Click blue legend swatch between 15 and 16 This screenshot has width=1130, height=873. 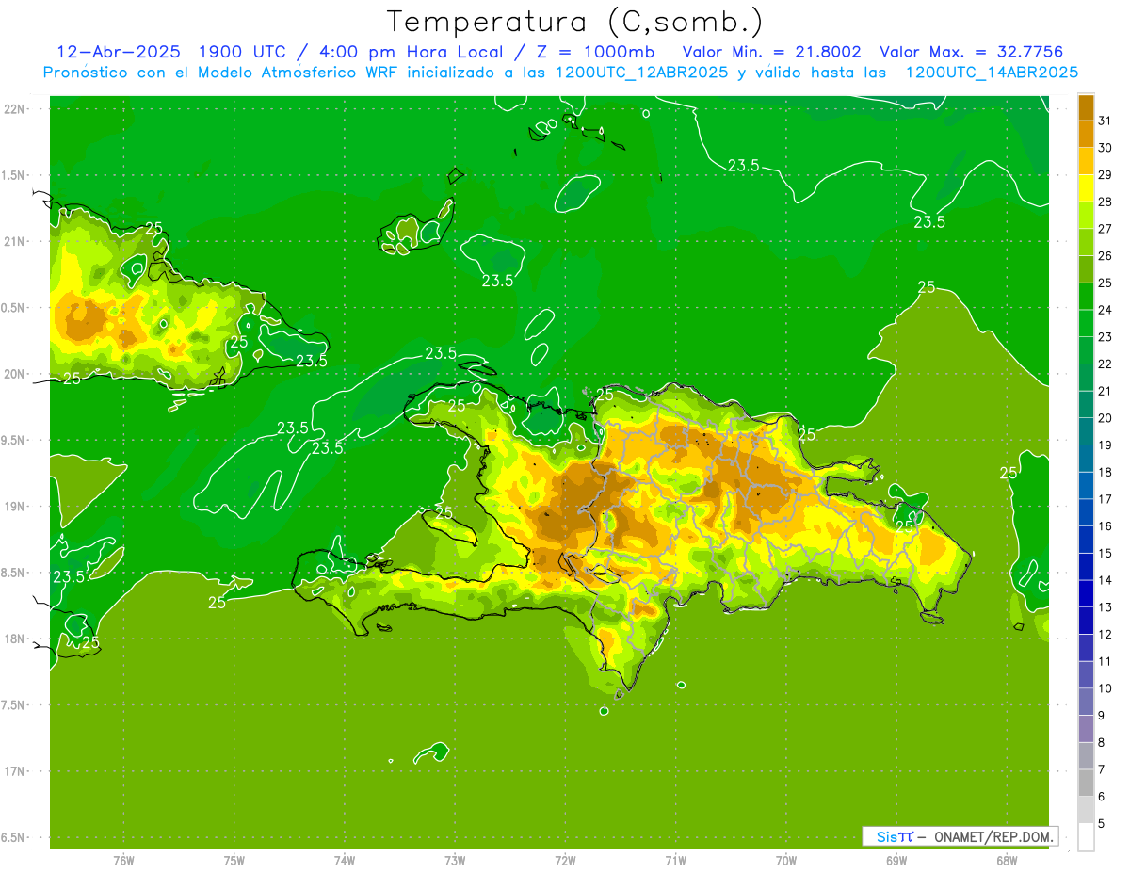pos(1086,540)
